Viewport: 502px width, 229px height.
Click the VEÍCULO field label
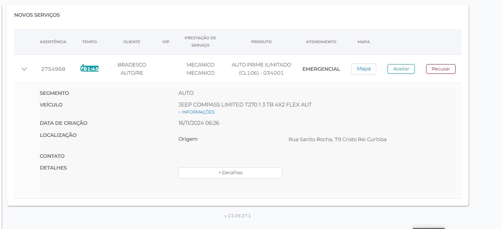click(51, 105)
